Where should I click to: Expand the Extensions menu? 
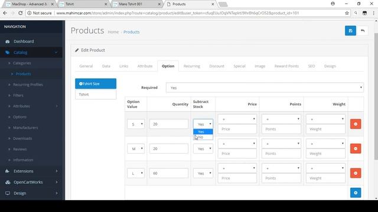coord(31,171)
